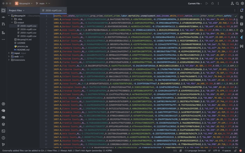The width and height of the screenshot is (245, 153).
Task: Open the Structure tool window
Action: pyautogui.click(x=3, y=32)
